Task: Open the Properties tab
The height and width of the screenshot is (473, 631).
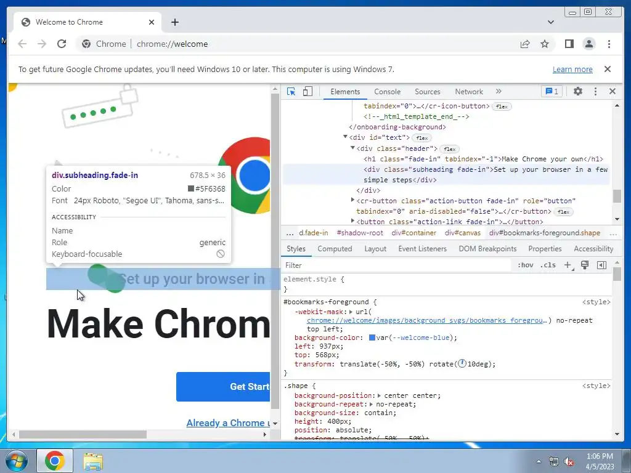Action: 545,249
